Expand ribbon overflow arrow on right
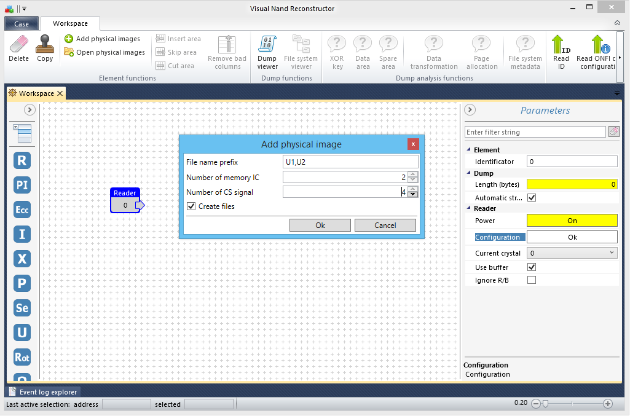Image resolution: width=630 pixels, height=416 pixels. tap(620, 58)
